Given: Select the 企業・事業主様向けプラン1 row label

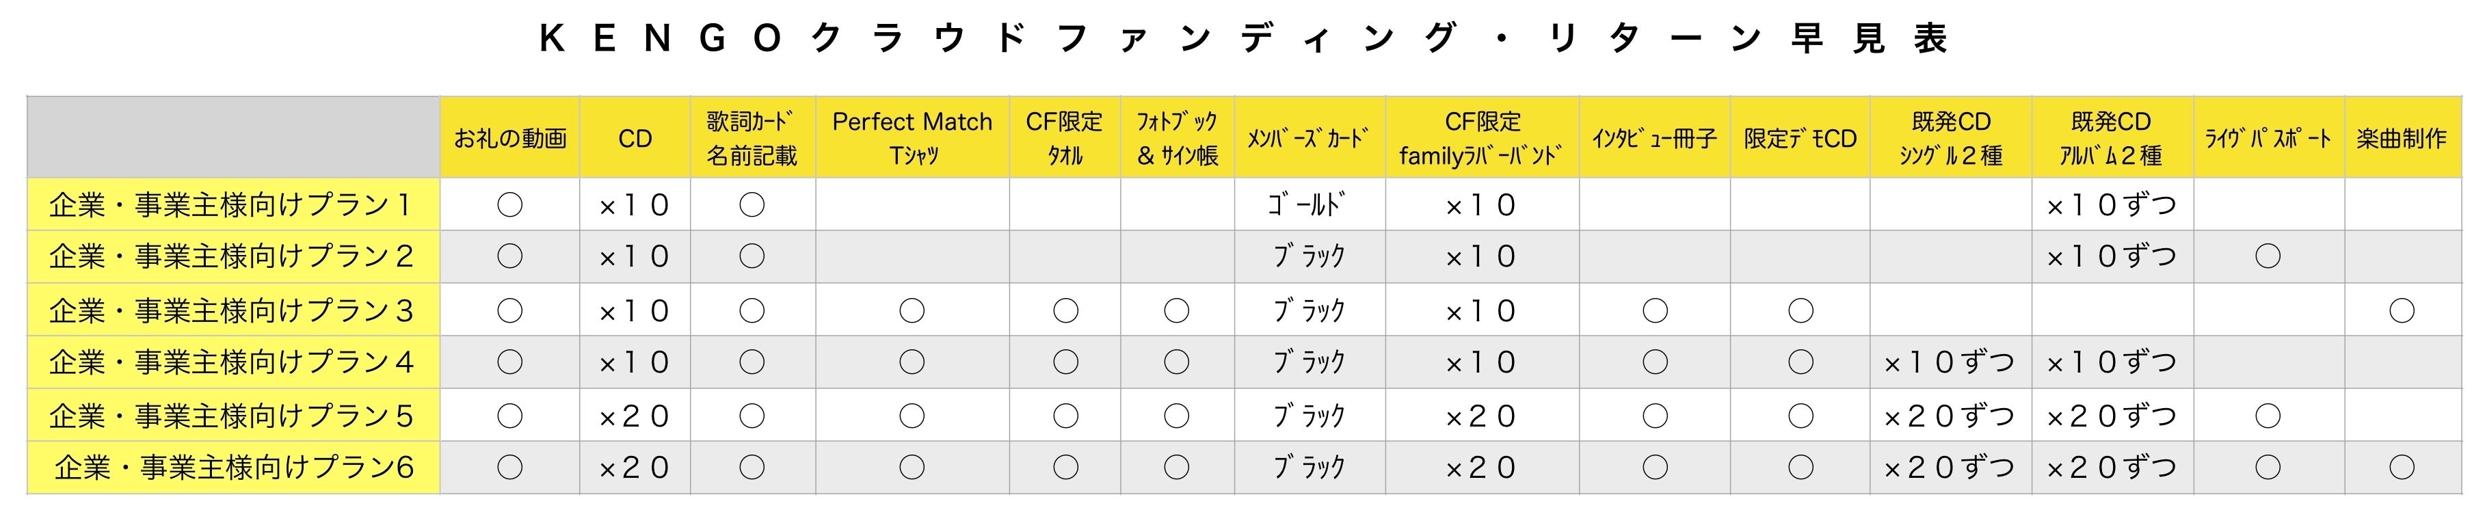Looking at the screenshot, I should [x=232, y=204].
